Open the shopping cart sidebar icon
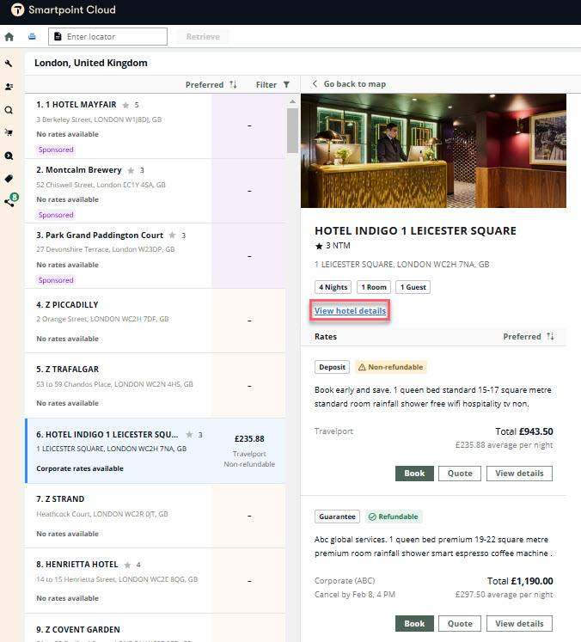 (x=9, y=132)
